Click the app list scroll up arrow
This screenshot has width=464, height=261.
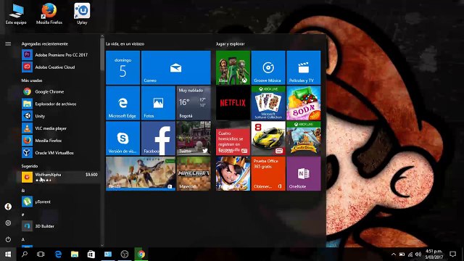click(102, 36)
